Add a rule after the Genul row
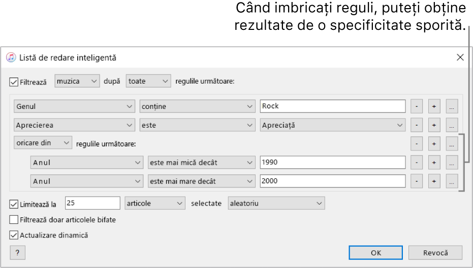 [x=434, y=106]
